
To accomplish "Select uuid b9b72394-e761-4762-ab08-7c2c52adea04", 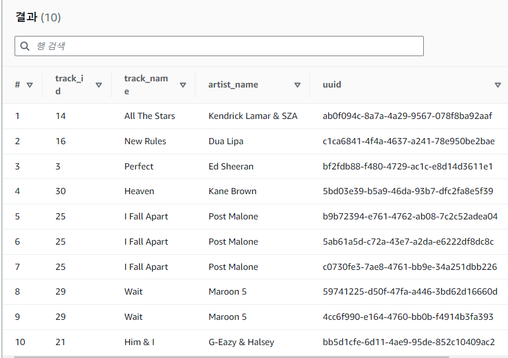I will [x=410, y=217].
